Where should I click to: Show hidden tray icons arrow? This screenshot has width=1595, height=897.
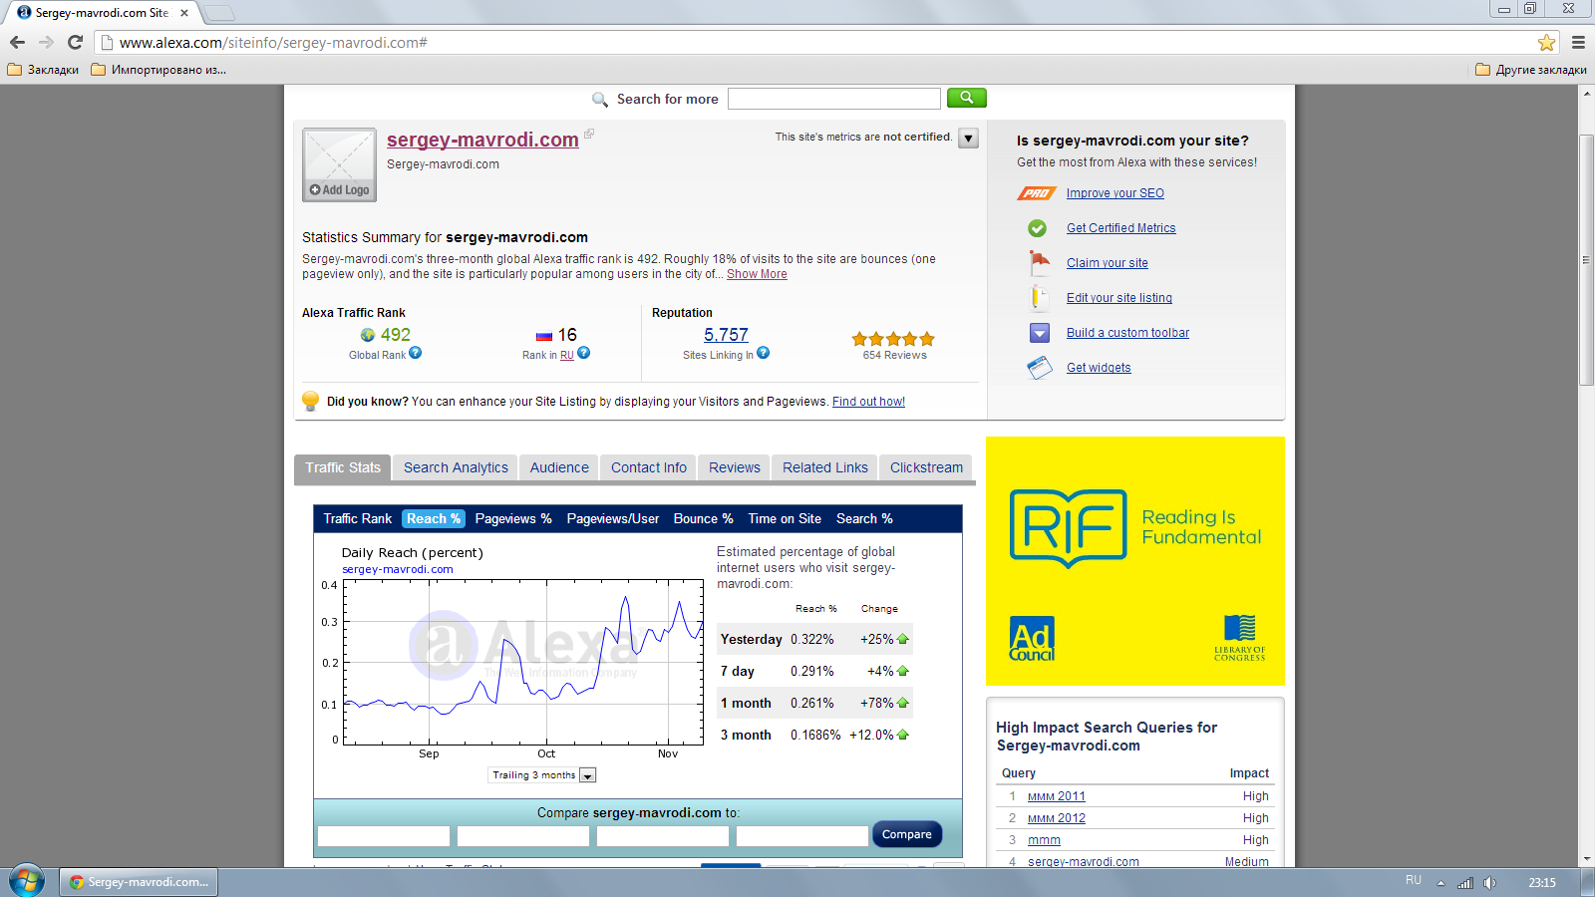tap(1440, 883)
